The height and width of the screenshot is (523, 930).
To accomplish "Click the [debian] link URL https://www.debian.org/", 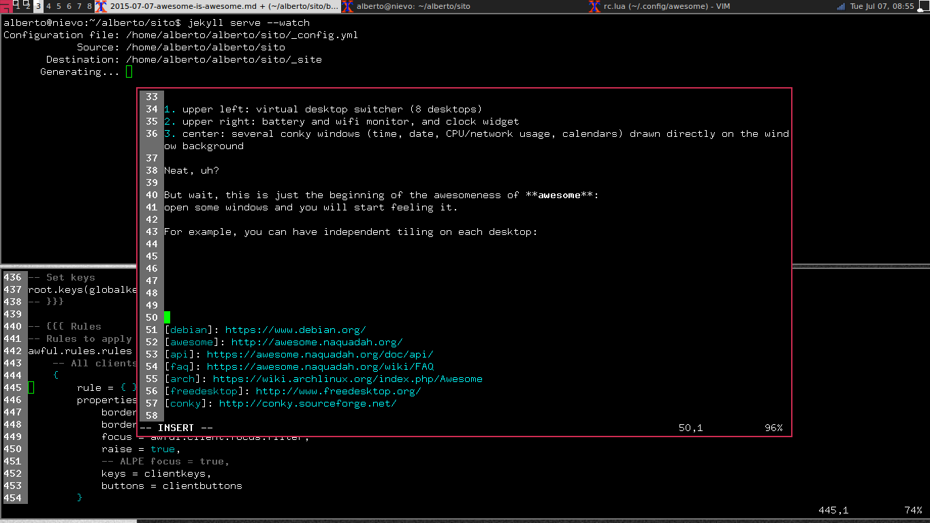I will coord(295,330).
